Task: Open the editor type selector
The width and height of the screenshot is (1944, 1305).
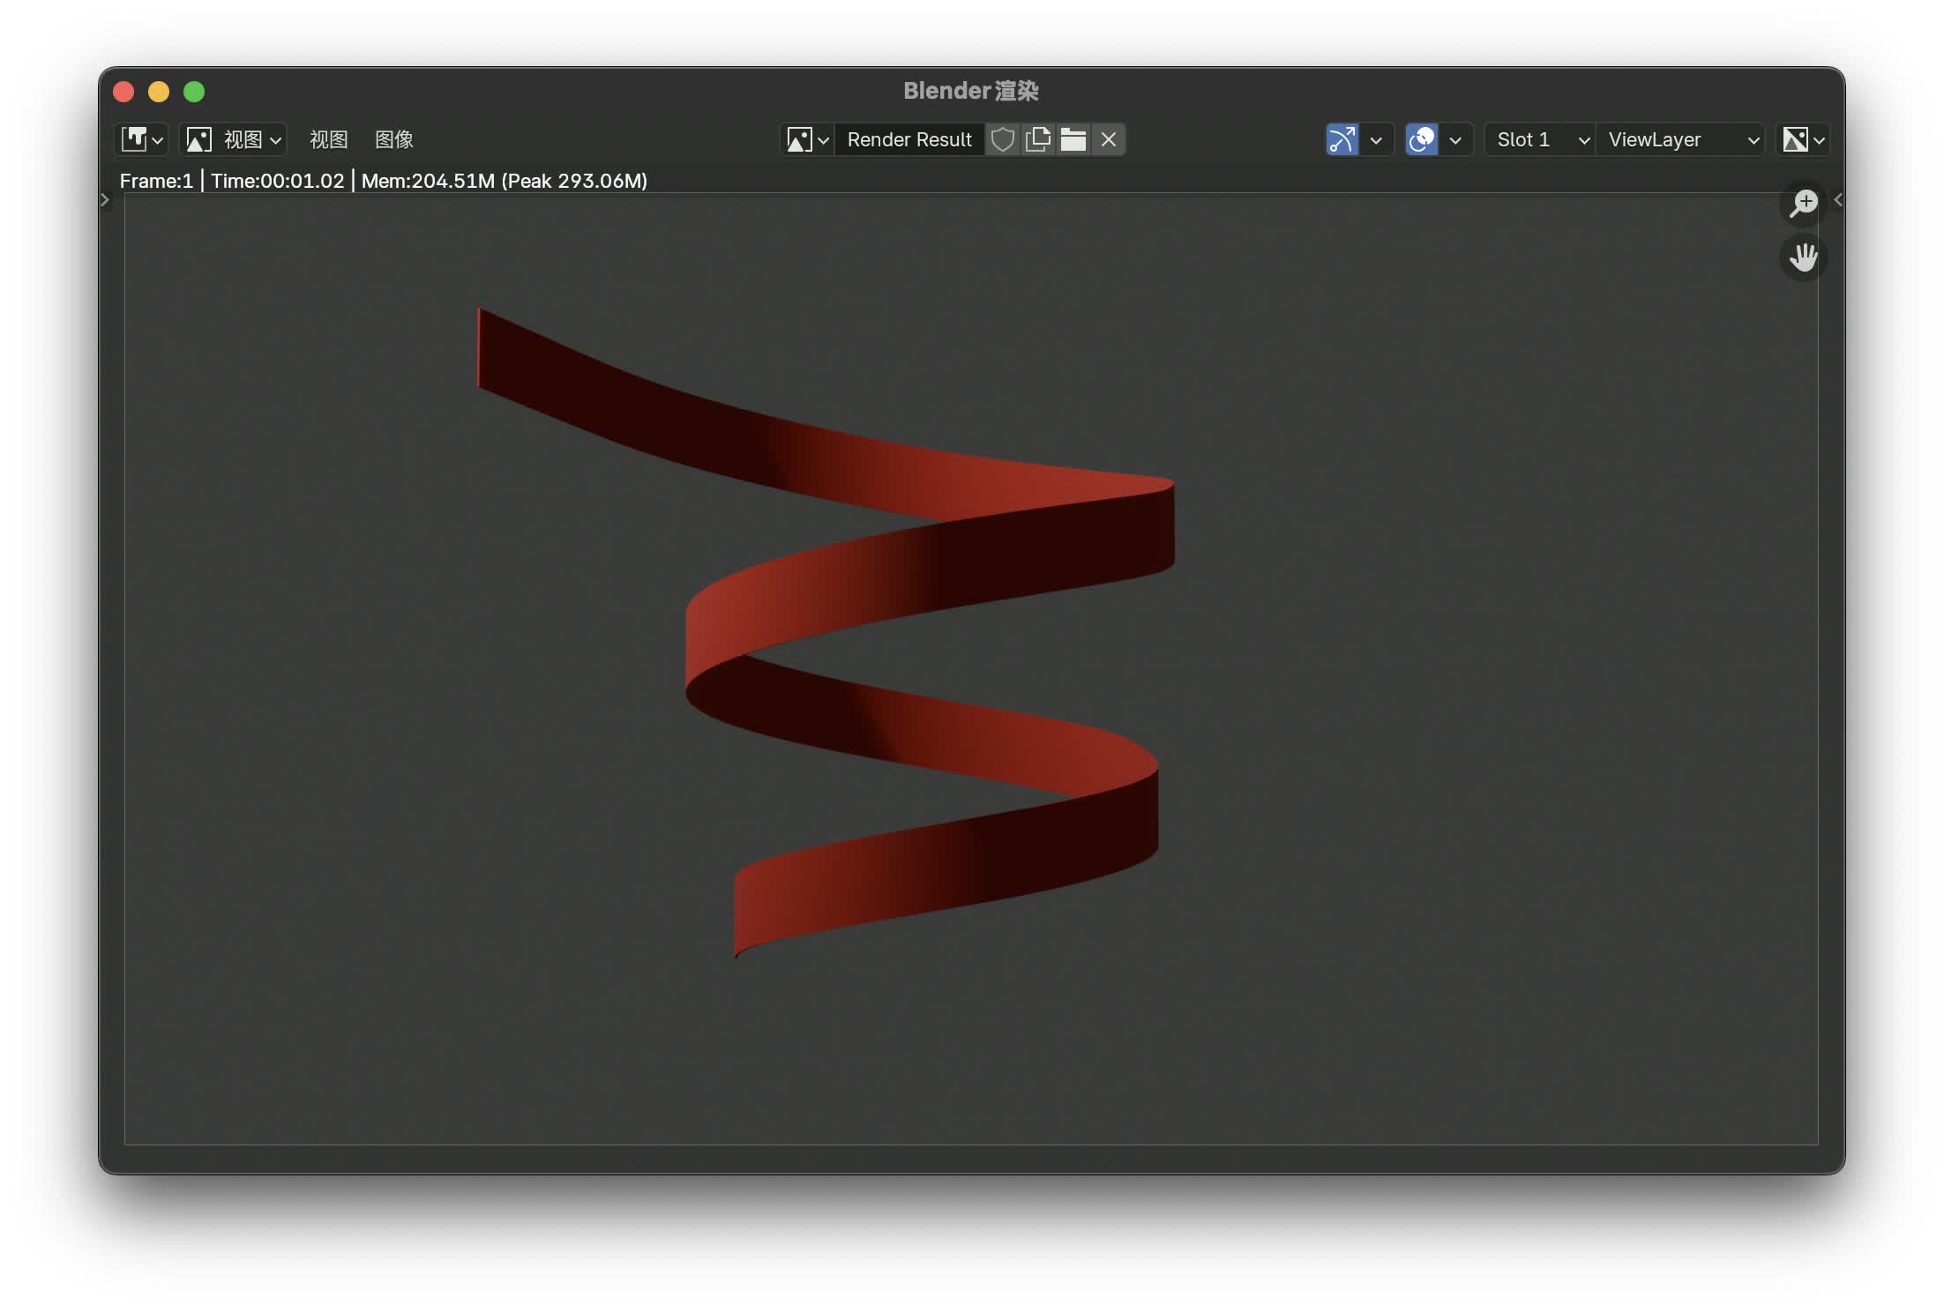Action: (142, 139)
